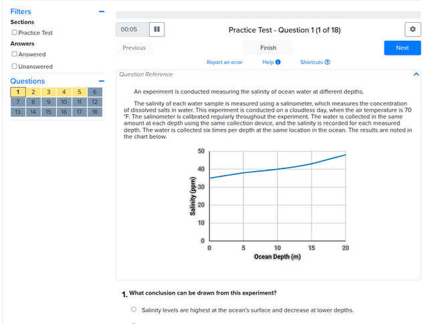428x324 pixels.
Task: Pause the test timer
Action: (156, 29)
